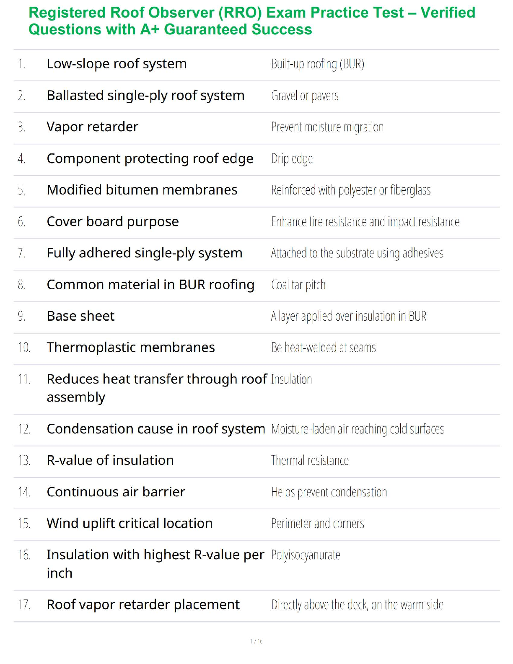The width and height of the screenshot is (513, 664).
Task: Click 'Attached to the substrate using adhesives'
Action: click(357, 253)
